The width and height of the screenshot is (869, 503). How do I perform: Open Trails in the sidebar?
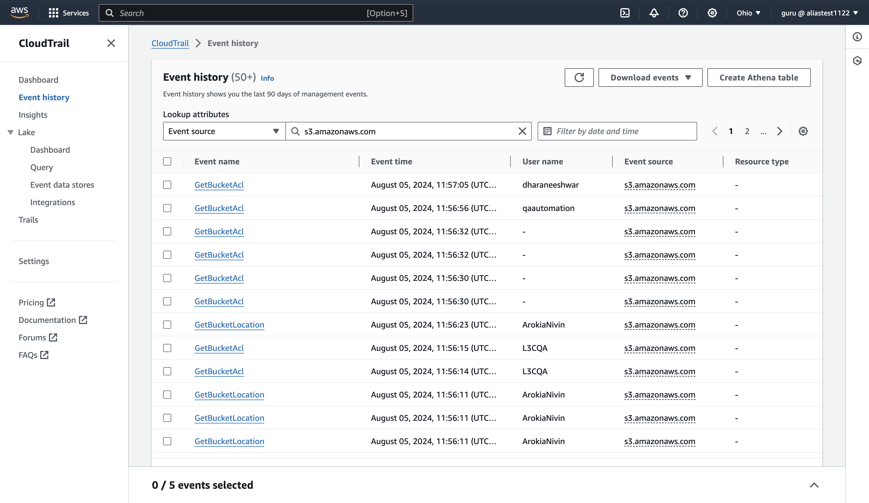coord(28,220)
